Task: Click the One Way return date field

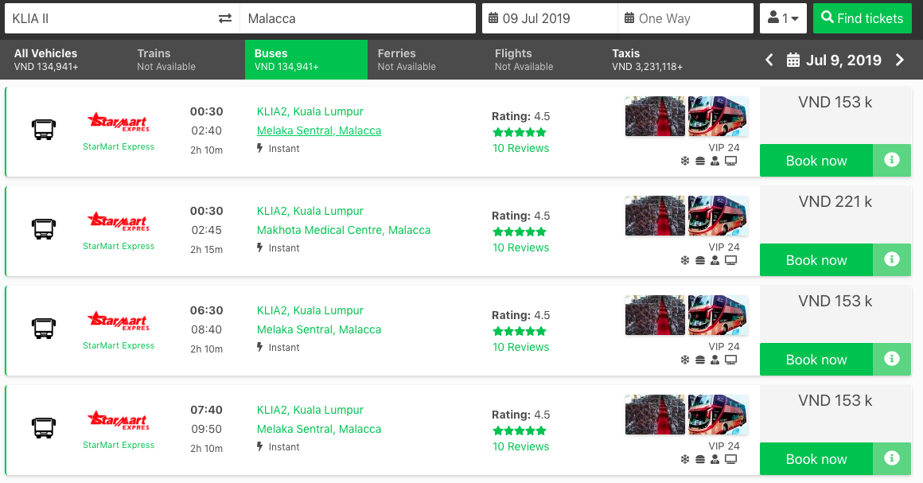Action: [x=686, y=18]
